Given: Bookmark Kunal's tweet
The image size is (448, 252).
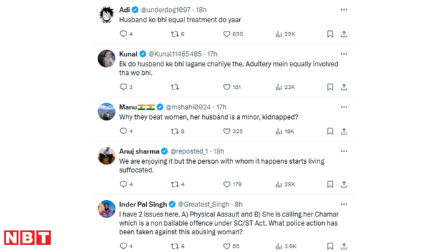Looking at the screenshot, I should coord(330,87).
